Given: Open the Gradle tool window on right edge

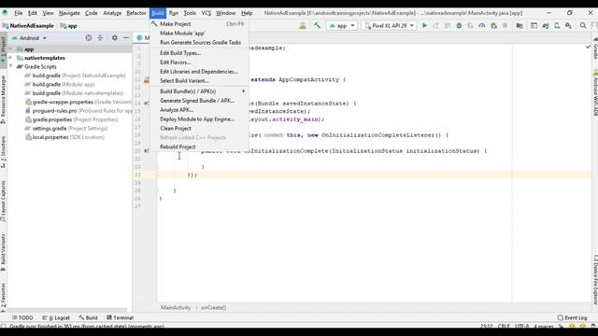Looking at the screenshot, I should 595,49.
